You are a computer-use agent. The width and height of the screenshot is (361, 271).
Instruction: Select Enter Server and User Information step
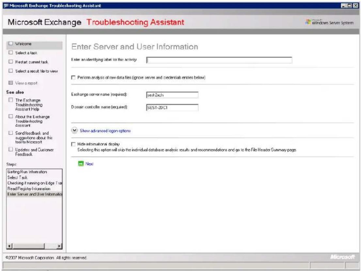point(35,194)
